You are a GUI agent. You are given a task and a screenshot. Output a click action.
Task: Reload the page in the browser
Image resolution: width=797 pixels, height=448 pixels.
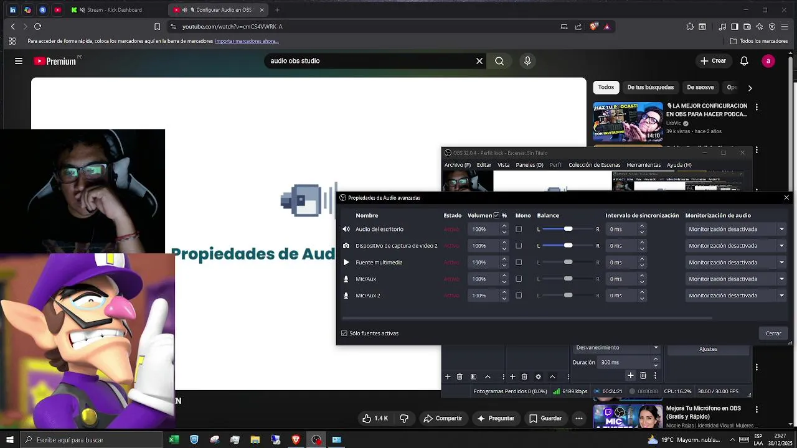pyautogui.click(x=37, y=26)
